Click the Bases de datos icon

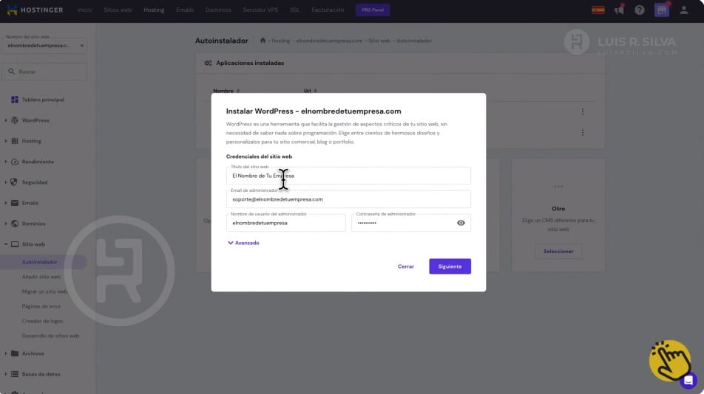pyautogui.click(x=15, y=374)
